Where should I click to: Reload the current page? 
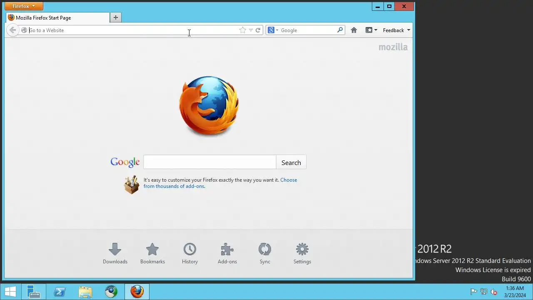pos(258,30)
